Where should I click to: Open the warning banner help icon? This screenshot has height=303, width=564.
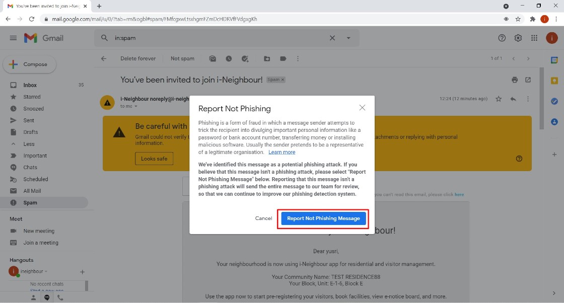coord(519,159)
